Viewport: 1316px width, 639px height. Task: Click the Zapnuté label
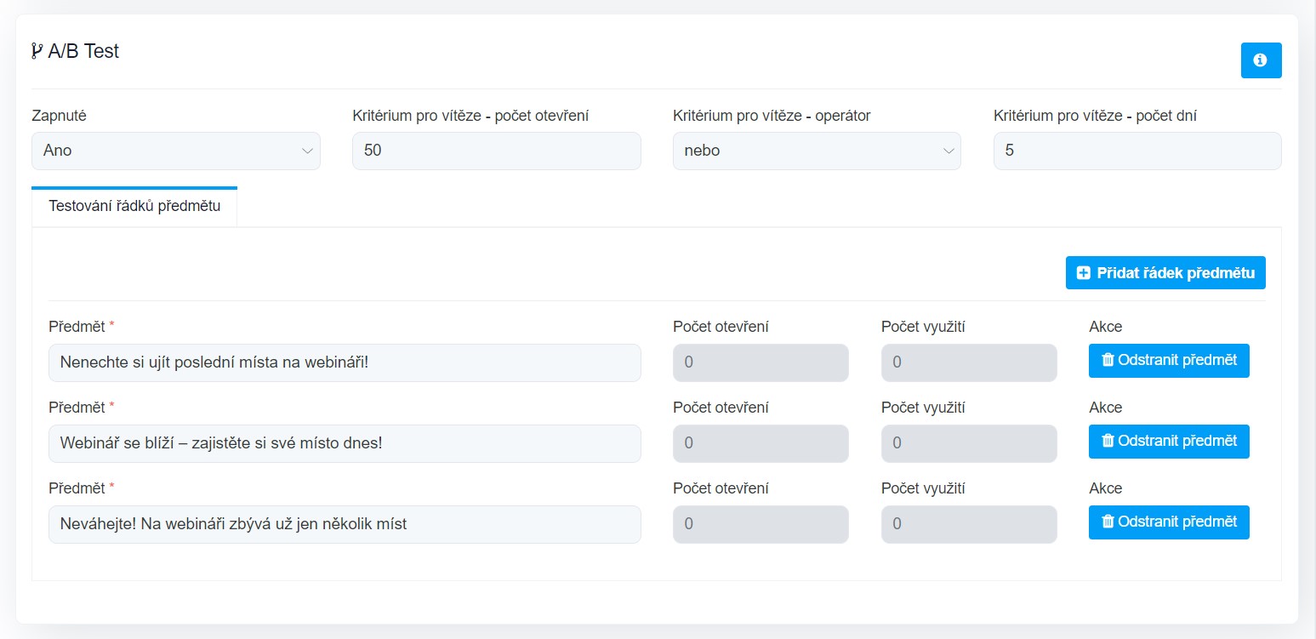coord(59,116)
